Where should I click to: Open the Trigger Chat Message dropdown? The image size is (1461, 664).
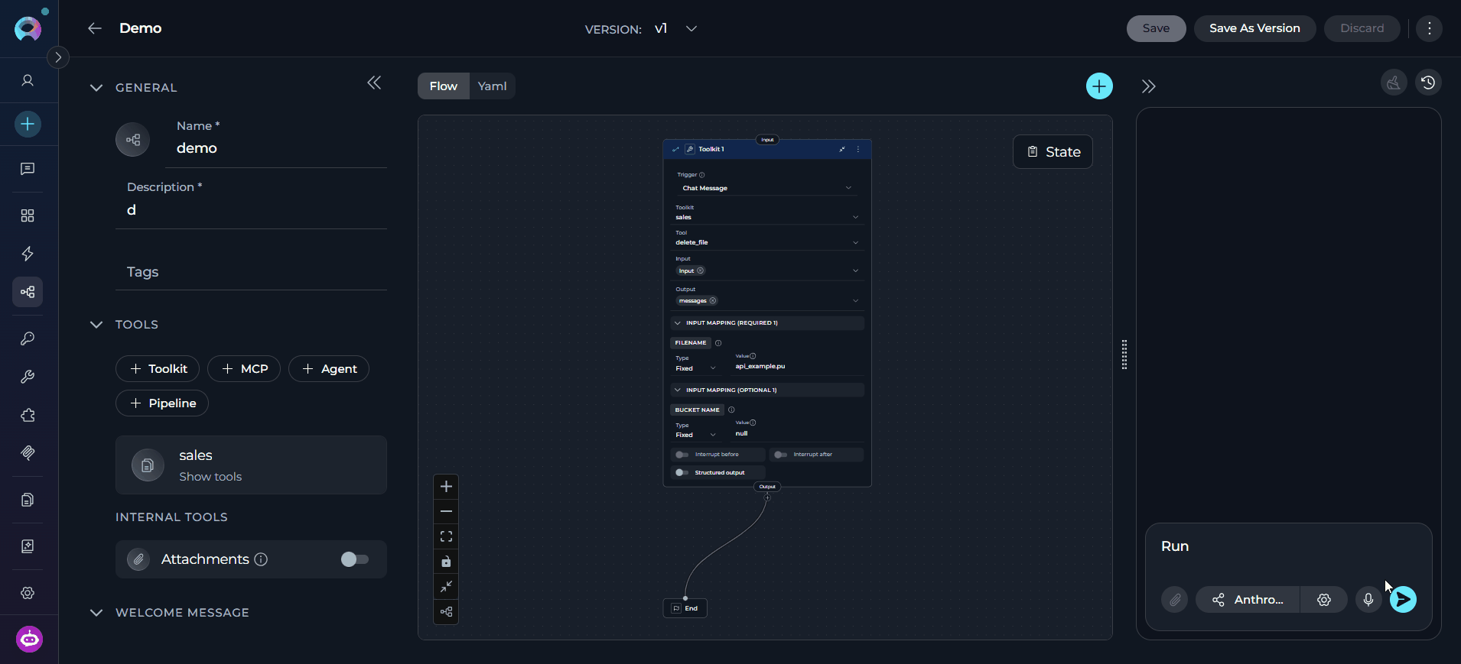(x=766, y=188)
